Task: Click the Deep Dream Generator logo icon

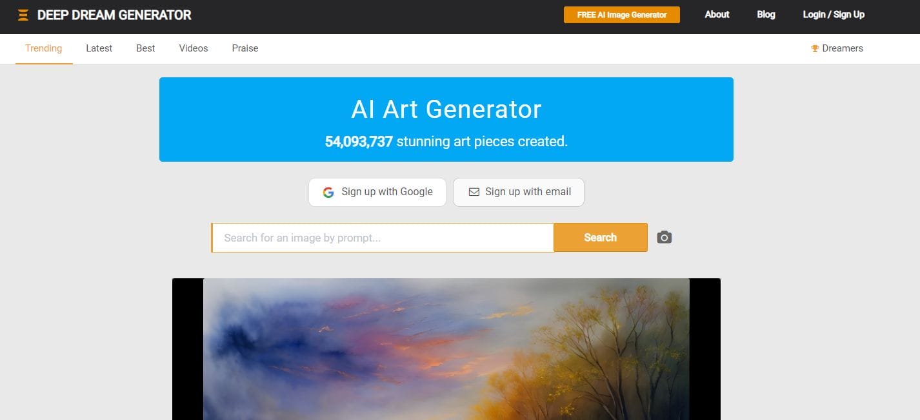Action: (x=23, y=15)
